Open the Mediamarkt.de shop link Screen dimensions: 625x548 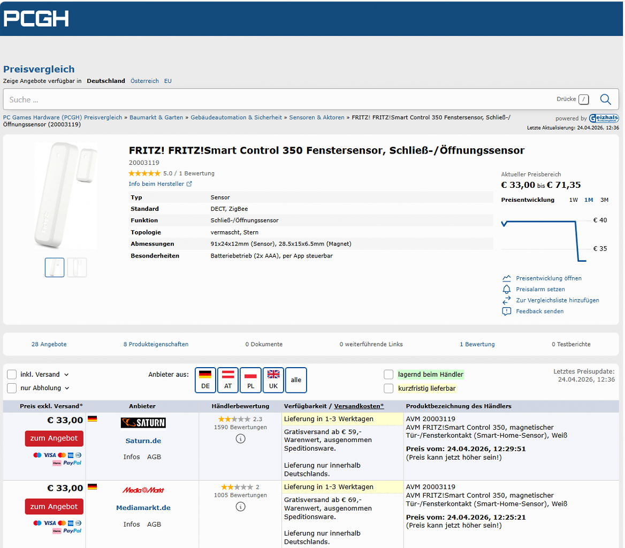click(x=143, y=508)
